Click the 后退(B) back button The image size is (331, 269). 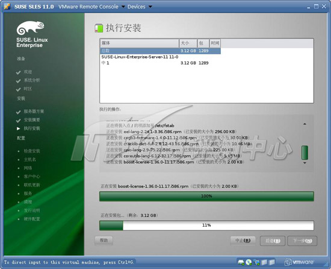pyautogui.click(x=273, y=241)
